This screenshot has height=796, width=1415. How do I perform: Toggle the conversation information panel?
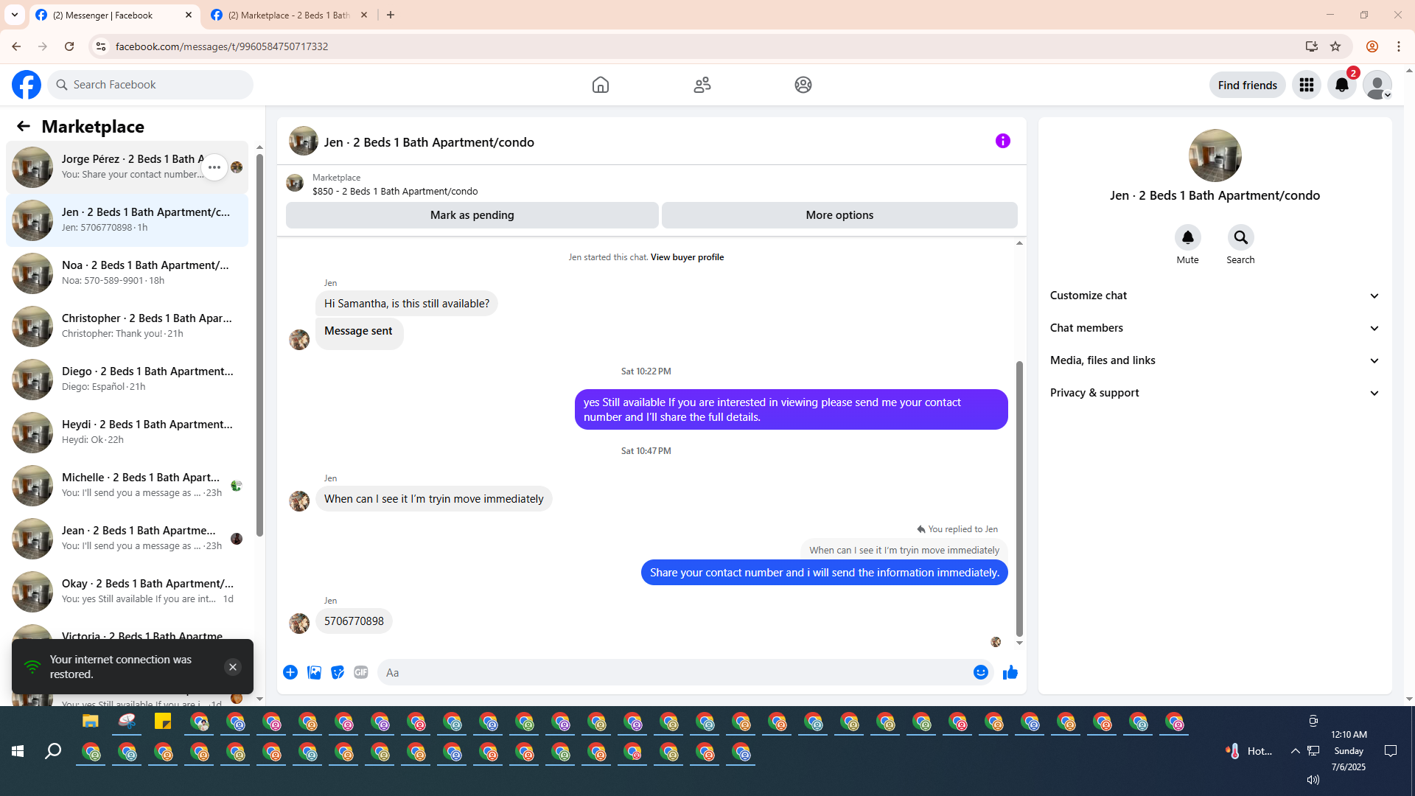(1002, 141)
